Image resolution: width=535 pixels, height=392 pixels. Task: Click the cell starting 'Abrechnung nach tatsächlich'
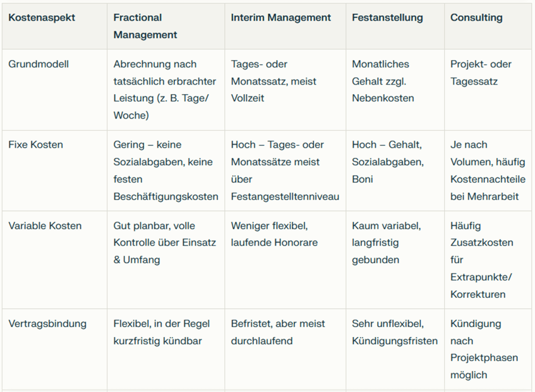click(x=165, y=90)
